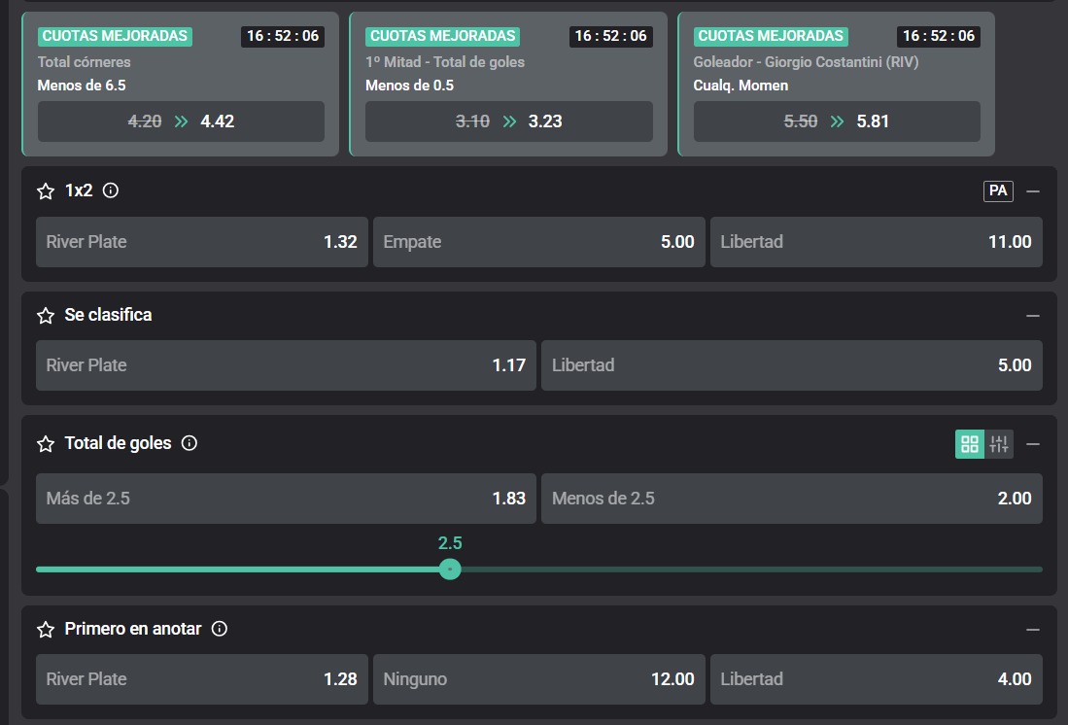Image resolution: width=1068 pixels, height=725 pixels.
Task: Open info icon next to Total de goles
Action: click(x=189, y=443)
